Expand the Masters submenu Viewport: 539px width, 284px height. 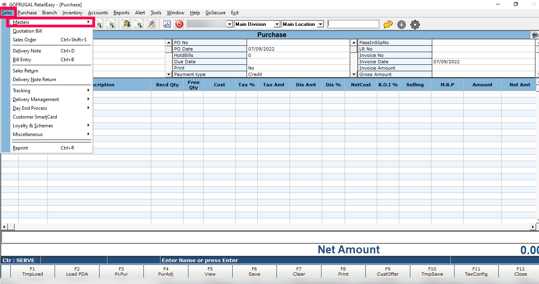51,22
